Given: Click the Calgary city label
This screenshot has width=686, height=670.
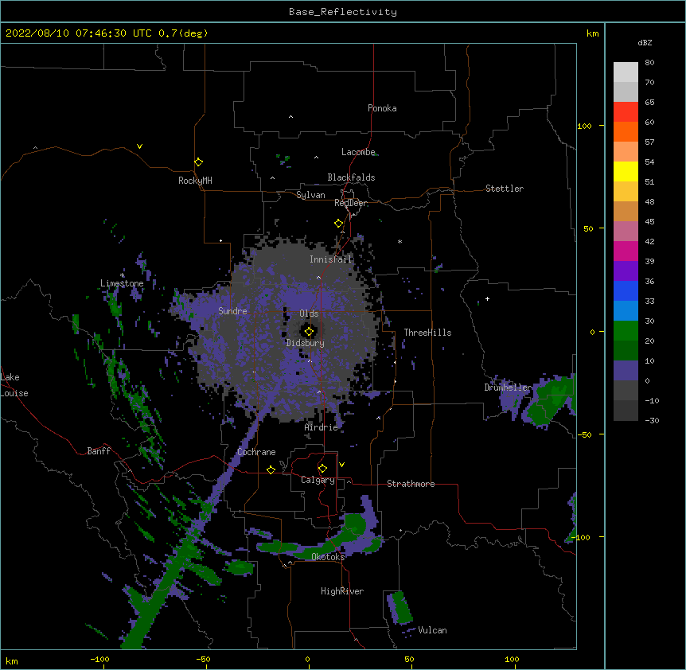Looking at the screenshot, I should click(318, 480).
